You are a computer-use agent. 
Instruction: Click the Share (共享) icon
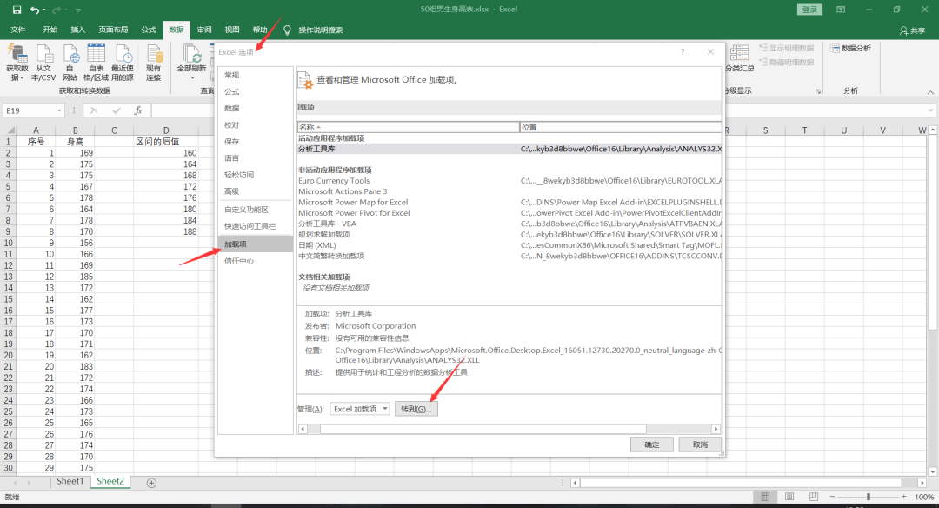click(912, 30)
